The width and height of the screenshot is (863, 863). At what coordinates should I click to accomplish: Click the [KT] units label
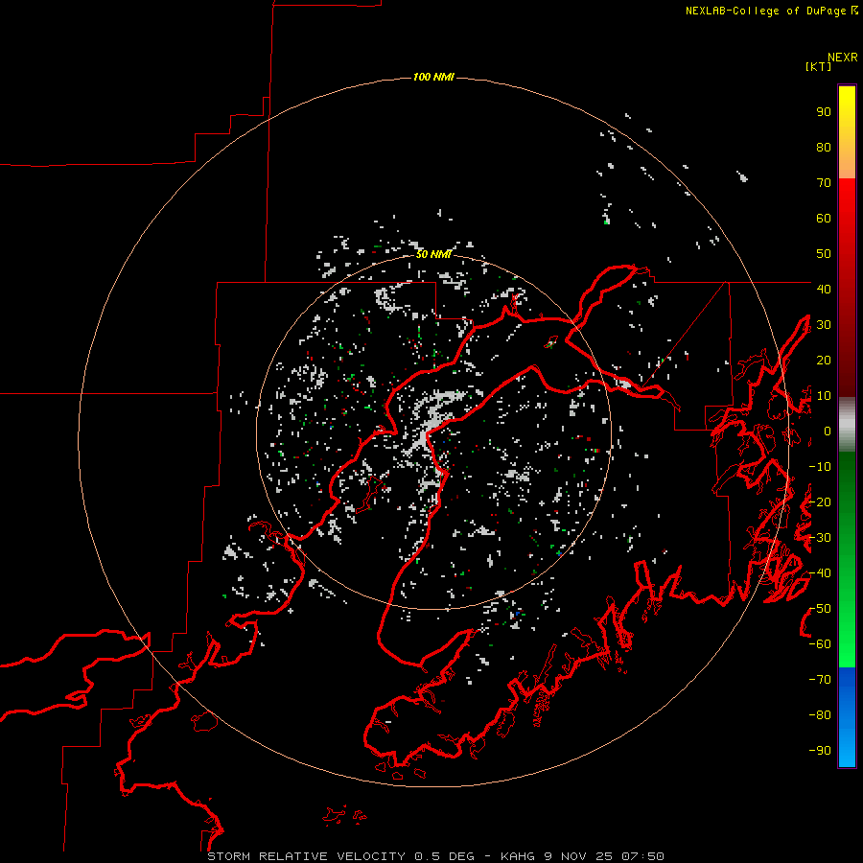click(x=819, y=66)
